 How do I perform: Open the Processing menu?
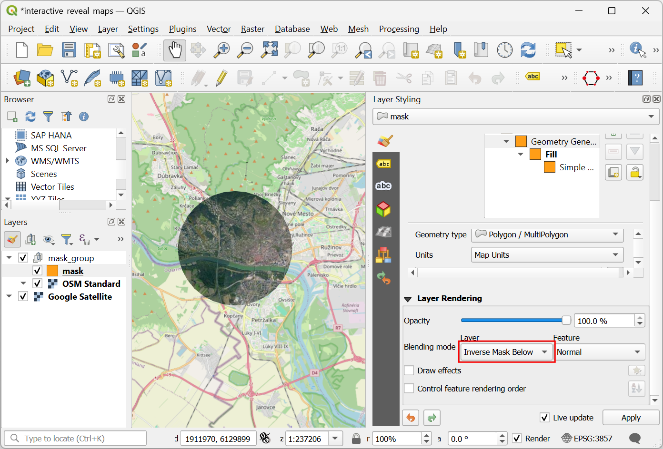(399, 29)
